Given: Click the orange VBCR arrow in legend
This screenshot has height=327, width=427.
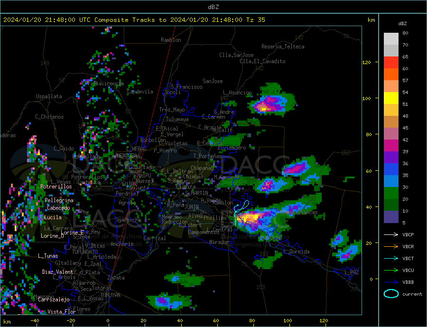Looking at the screenshot, I should [391, 247].
